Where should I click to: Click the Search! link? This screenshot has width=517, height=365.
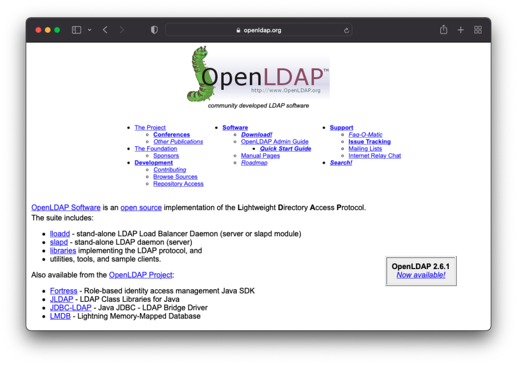tap(341, 163)
